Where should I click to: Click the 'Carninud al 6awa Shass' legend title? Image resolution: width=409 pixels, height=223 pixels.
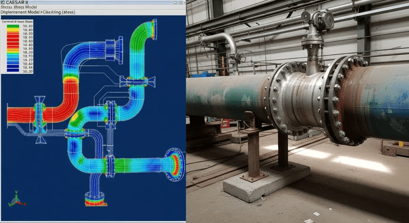point(17,21)
